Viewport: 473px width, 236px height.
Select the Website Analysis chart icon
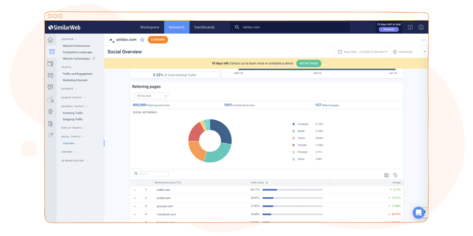[x=52, y=52]
